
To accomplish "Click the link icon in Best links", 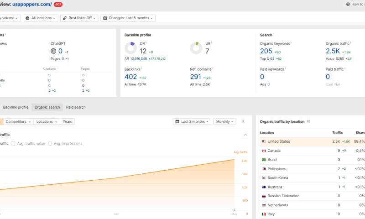I will tap(65, 18).
